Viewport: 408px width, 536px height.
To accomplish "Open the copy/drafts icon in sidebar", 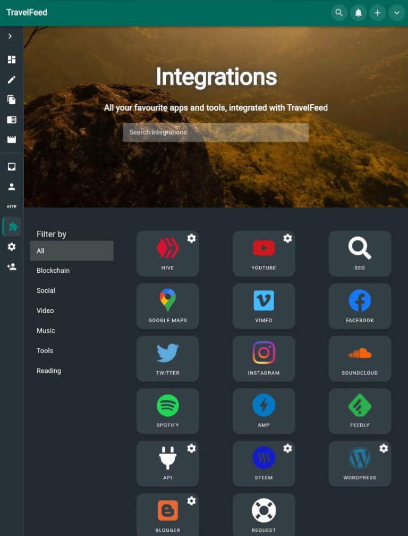I will pos(12,99).
